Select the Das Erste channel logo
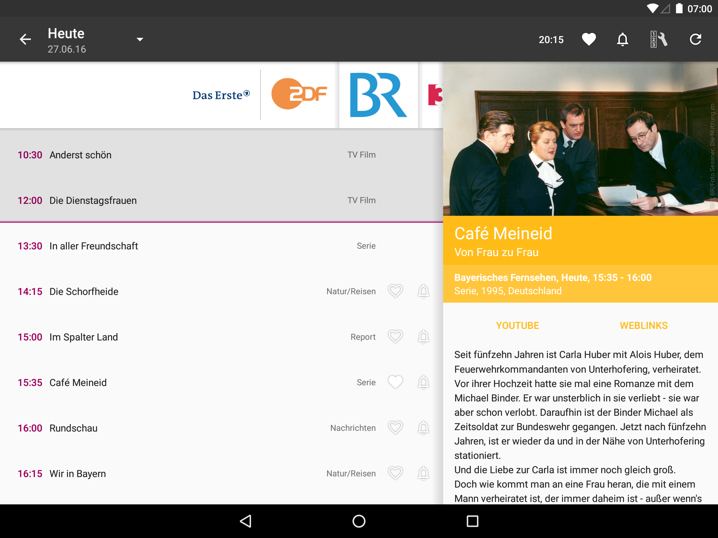This screenshot has width=718, height=538. pos(221,95)
